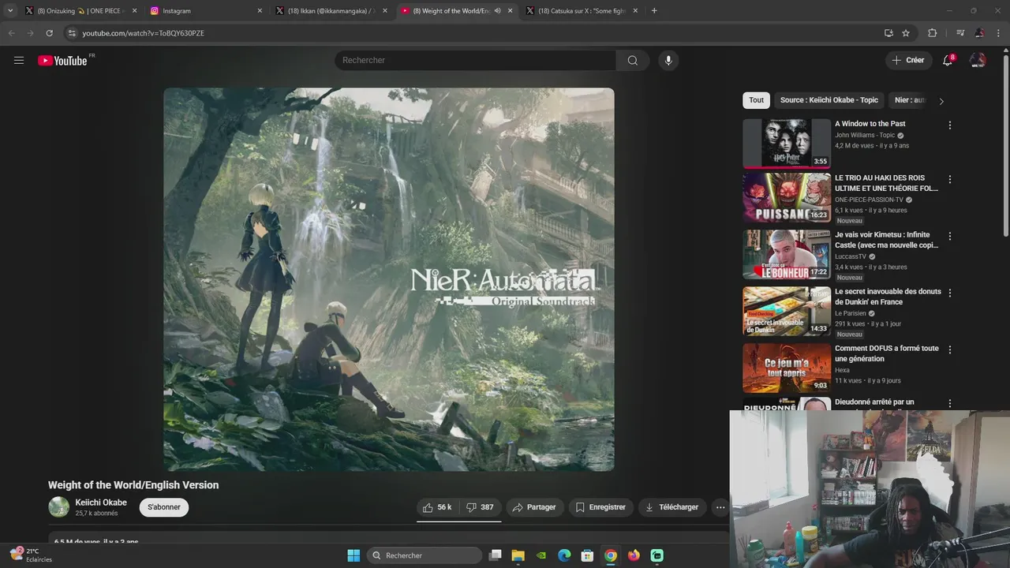Focus the YouTube Rechercher search field
1010x568 pixels.
475,61
